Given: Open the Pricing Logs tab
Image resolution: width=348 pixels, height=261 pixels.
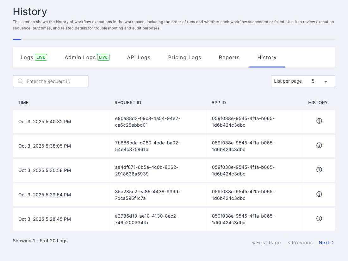Looking at the screenshot, I should pos(184,57).
